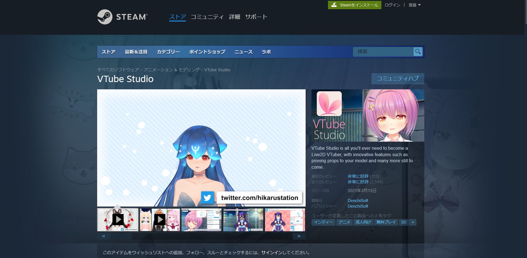Play the first trailer video thumbnail

pyautogui.click(x=118, y=220)
